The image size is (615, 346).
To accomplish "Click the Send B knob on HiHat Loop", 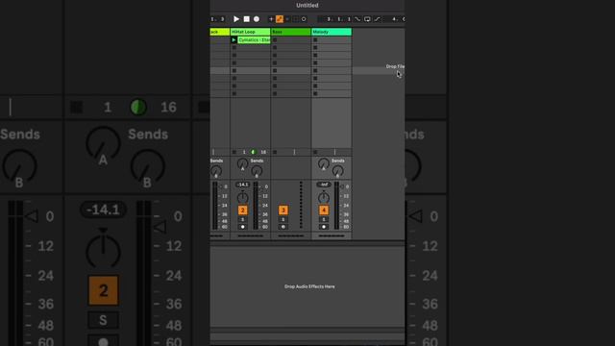I will tap(257, 171).
